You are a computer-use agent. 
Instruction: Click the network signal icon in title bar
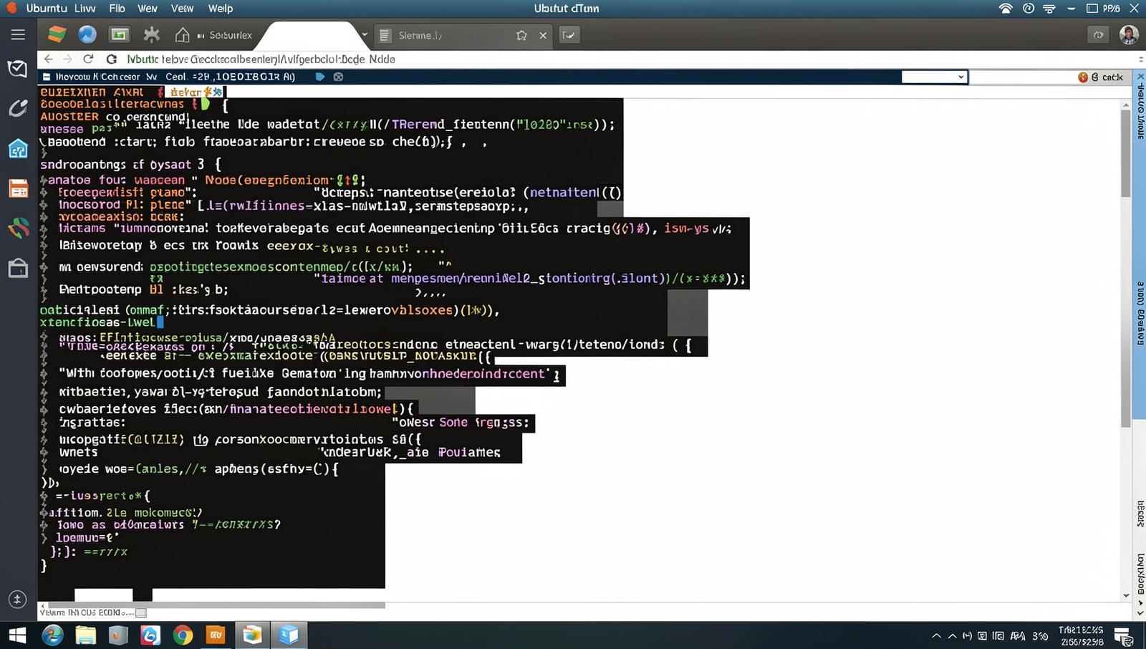pyautogui.click(x=1049, y=9)
